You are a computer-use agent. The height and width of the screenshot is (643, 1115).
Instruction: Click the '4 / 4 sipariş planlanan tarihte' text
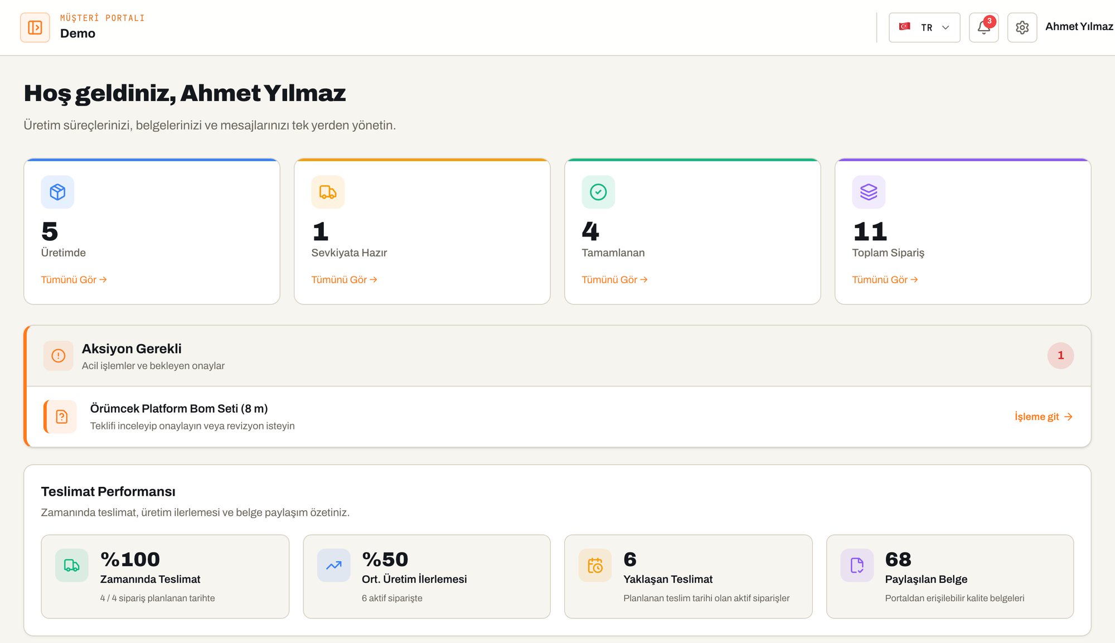pyautogui.click(x=157, y=598)
